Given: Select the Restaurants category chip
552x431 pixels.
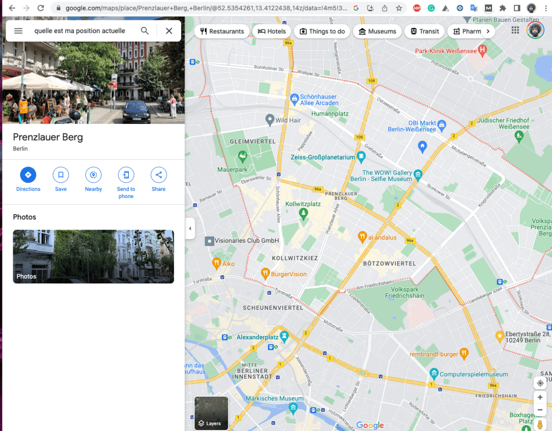Looking at the screenshot, I should point(222,31).
